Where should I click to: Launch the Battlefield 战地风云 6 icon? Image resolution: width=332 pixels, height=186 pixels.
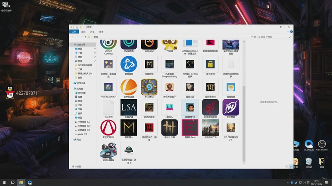(x=210, y=128)
